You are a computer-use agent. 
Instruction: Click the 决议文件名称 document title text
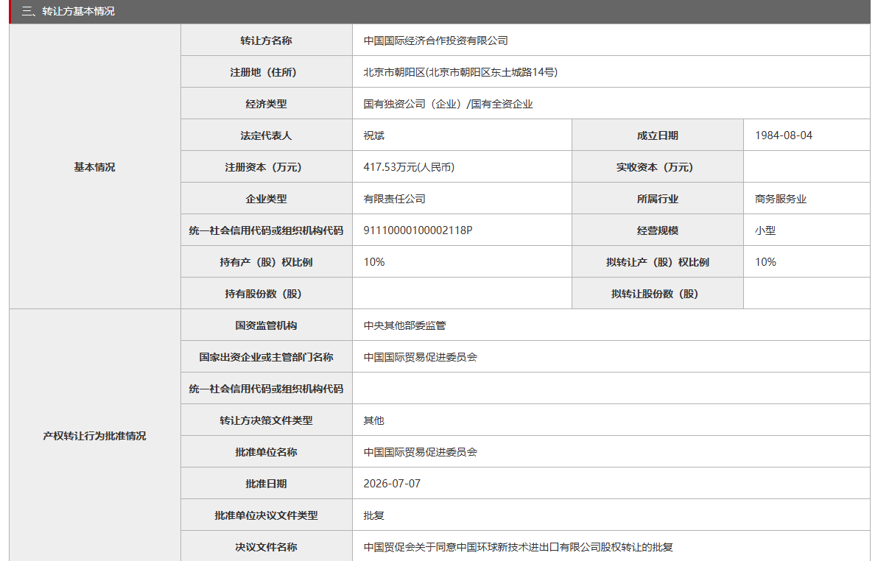[x=518, y=547]
